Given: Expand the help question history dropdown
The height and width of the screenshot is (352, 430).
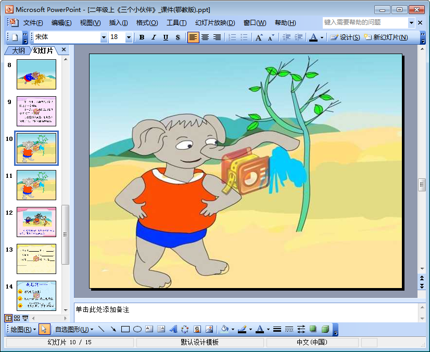Looking at the screenshot, I should coord(411,23).
